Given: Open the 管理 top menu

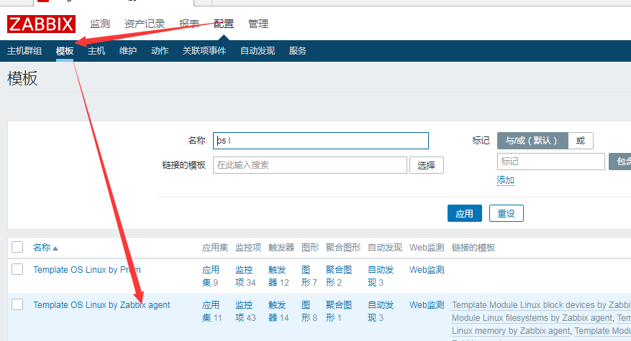Looking at the screenshot, I should [x=258, y=24].
